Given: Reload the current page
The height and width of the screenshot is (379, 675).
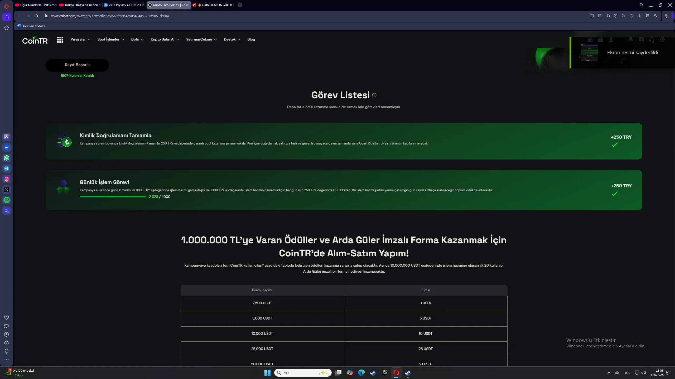Looking at the screenshot, I should (x=36, y=16).
